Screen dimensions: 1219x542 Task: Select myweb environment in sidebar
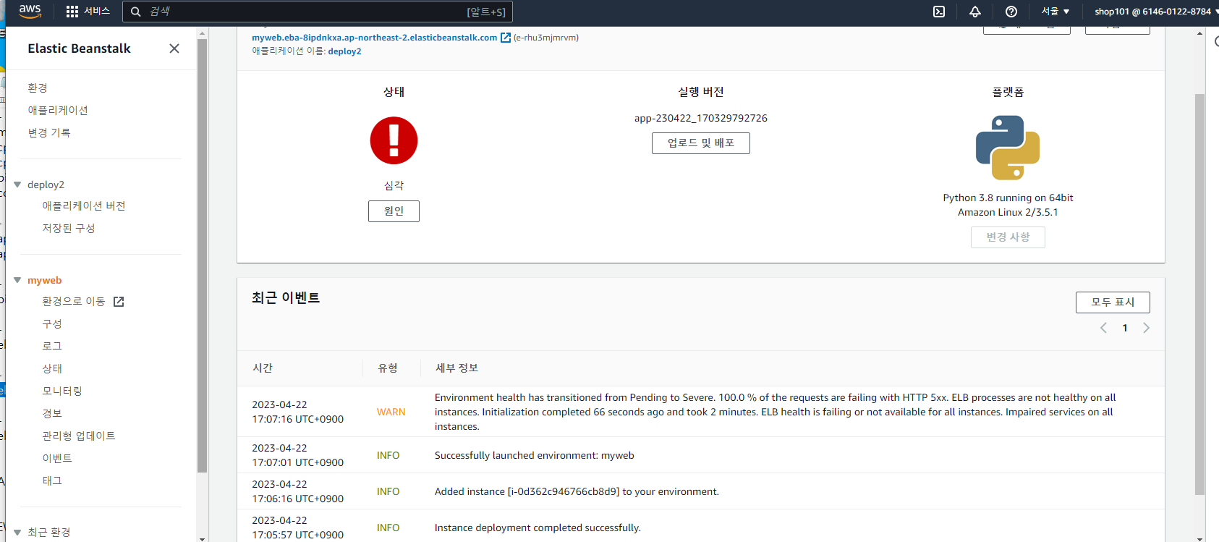click(x=45, y=280)
